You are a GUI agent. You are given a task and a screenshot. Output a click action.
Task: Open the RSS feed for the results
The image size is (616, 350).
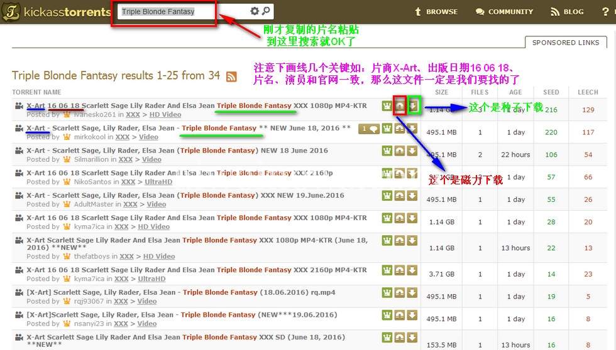tap(231, 77)
